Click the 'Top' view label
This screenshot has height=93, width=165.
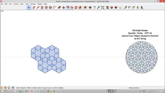(2, 11)
